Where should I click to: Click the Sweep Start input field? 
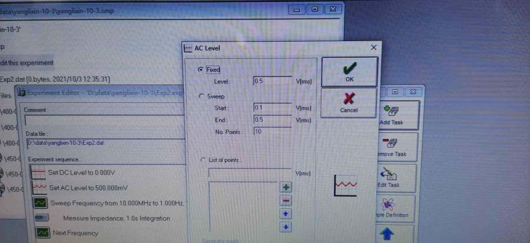(x=273, y=108)
